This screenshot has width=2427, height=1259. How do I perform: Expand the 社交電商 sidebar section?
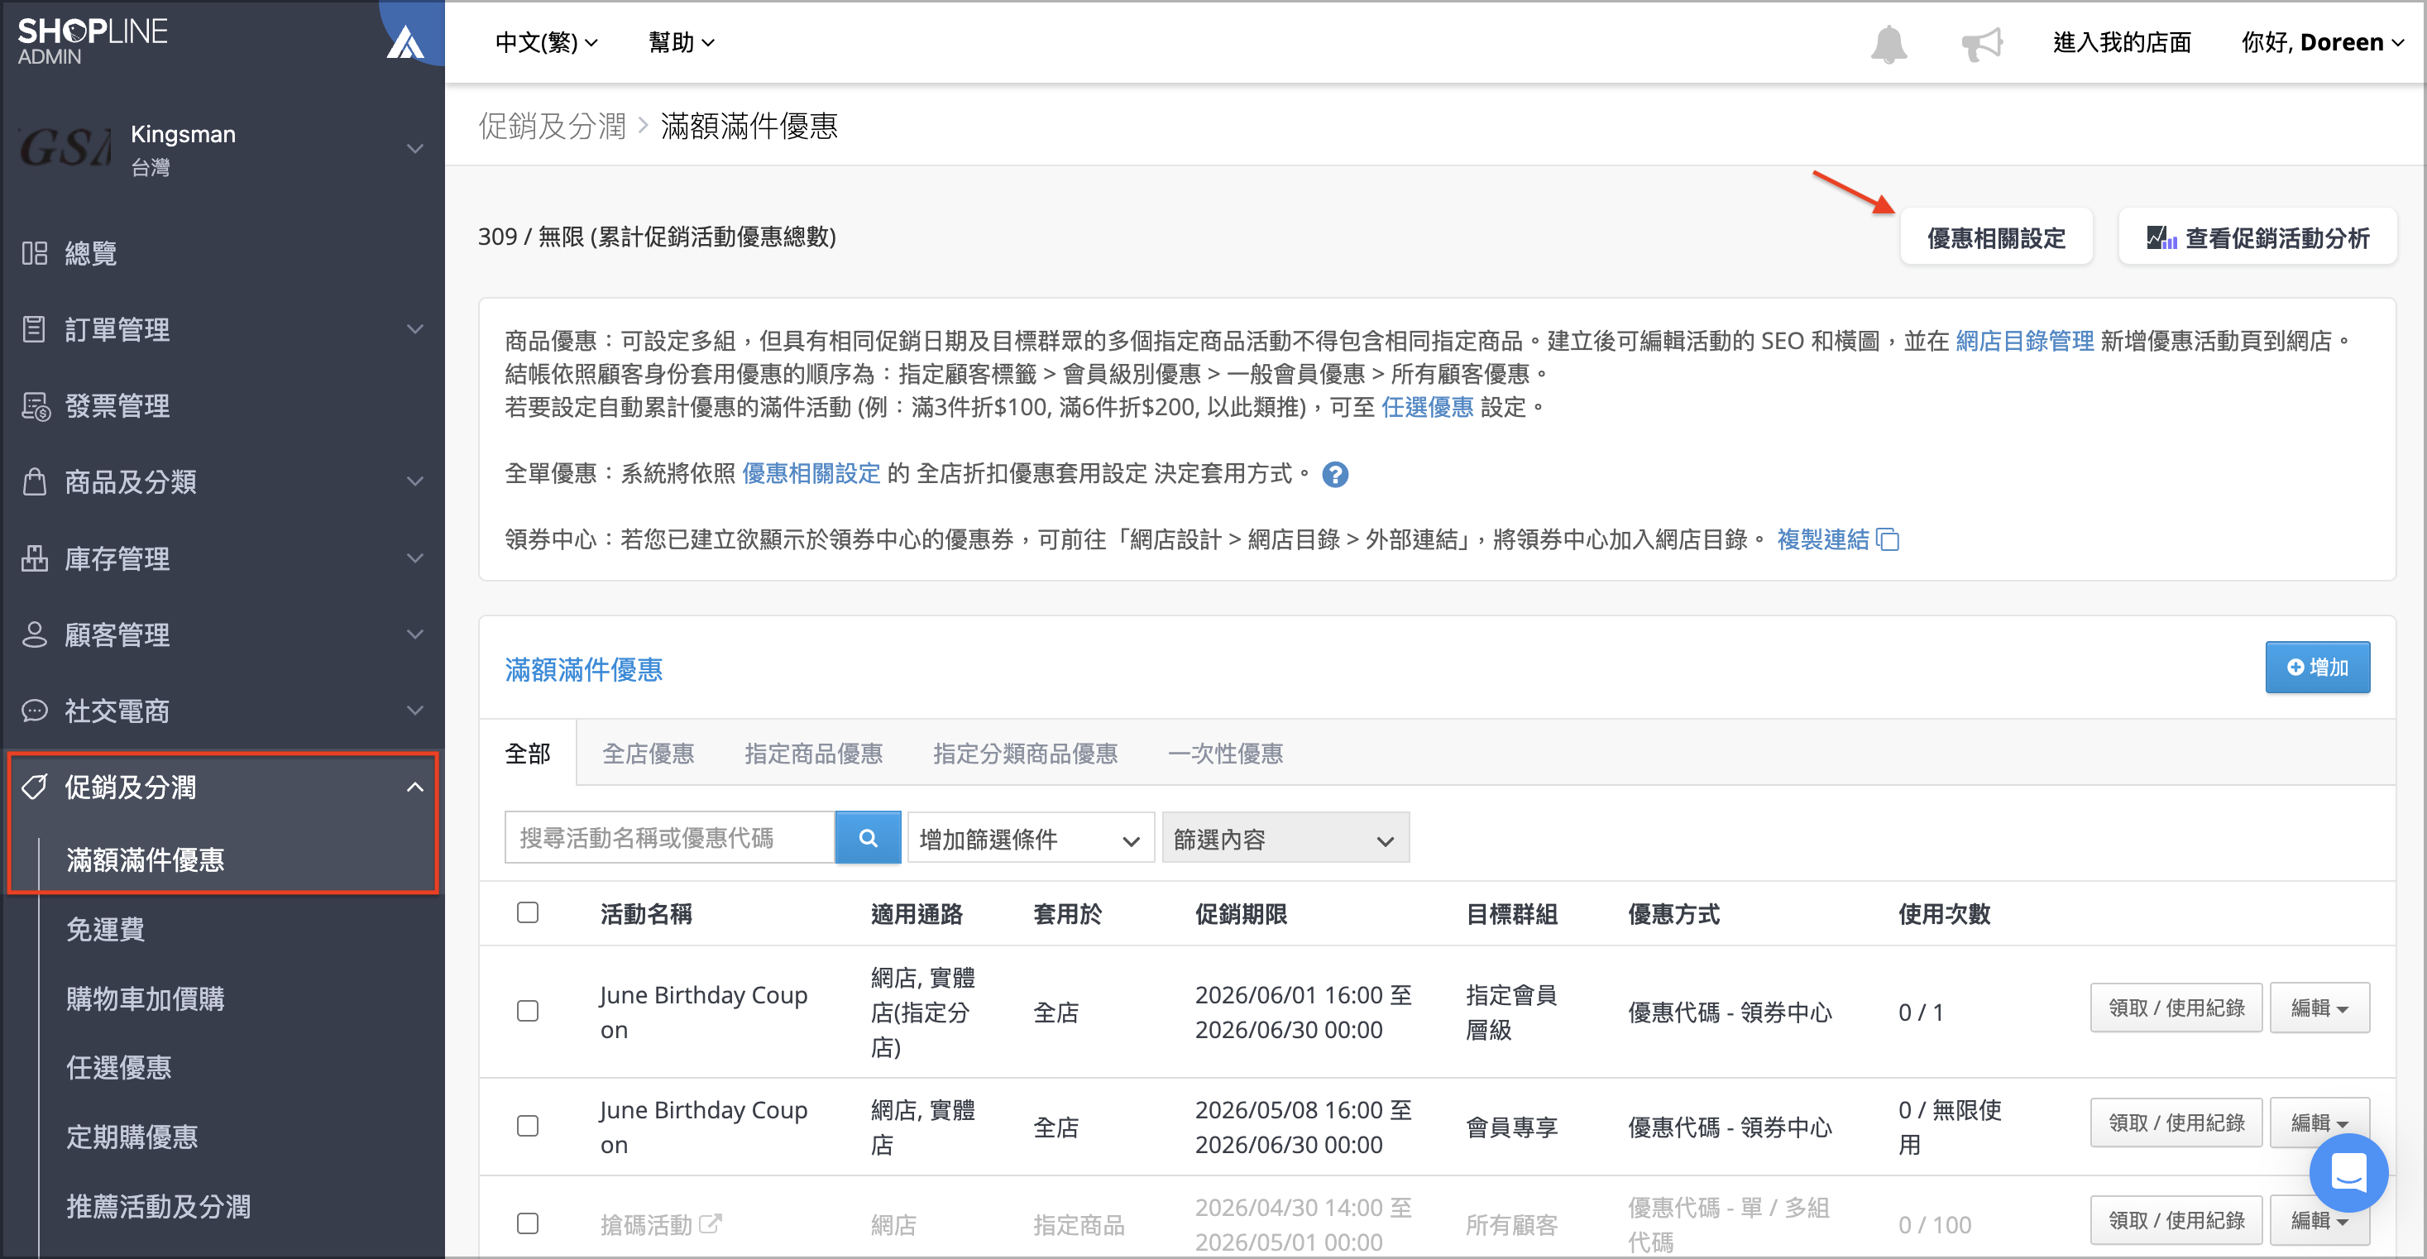click(414, 711)
